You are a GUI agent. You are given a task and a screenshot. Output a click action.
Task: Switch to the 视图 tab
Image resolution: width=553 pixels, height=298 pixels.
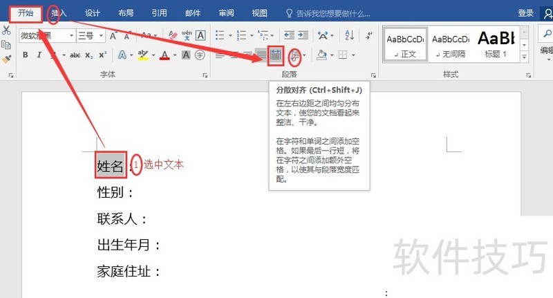click(x=260, y=13)
